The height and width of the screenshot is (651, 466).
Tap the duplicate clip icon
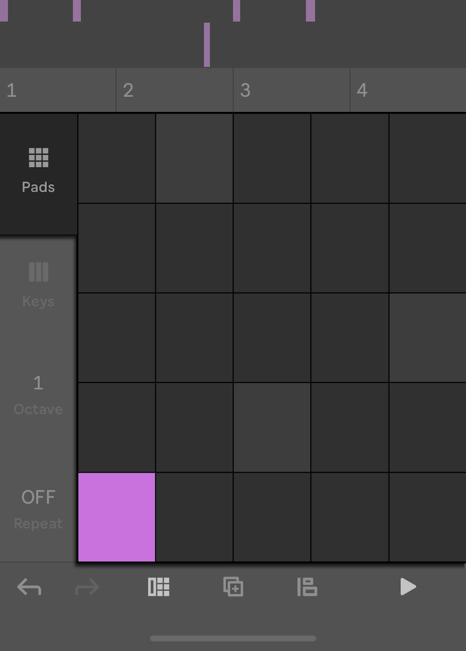point(233,587)
